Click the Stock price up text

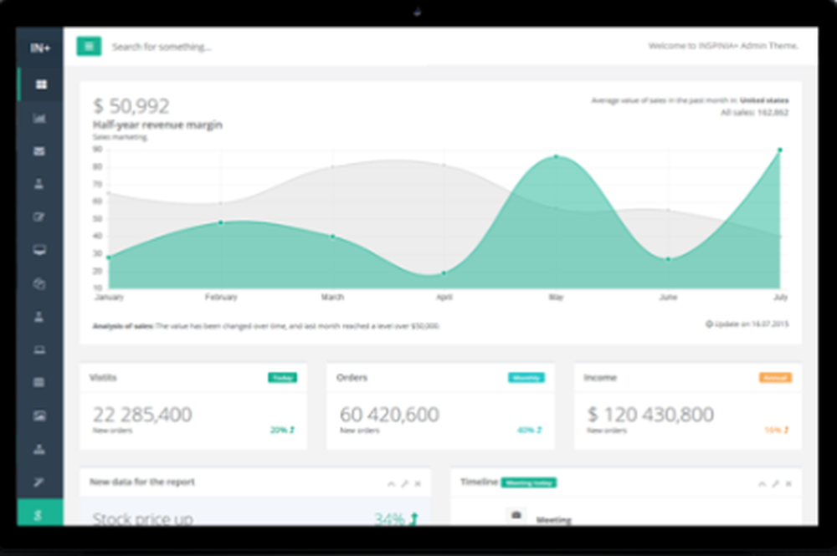pos(142,518)
